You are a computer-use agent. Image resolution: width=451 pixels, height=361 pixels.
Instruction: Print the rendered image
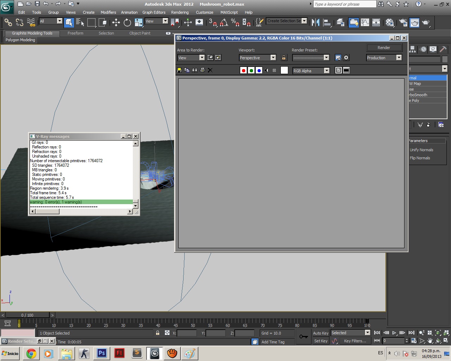coord(202,70)
